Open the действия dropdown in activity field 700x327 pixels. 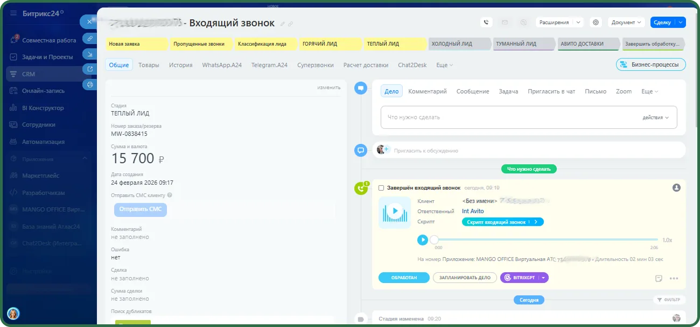pos(655,118)
